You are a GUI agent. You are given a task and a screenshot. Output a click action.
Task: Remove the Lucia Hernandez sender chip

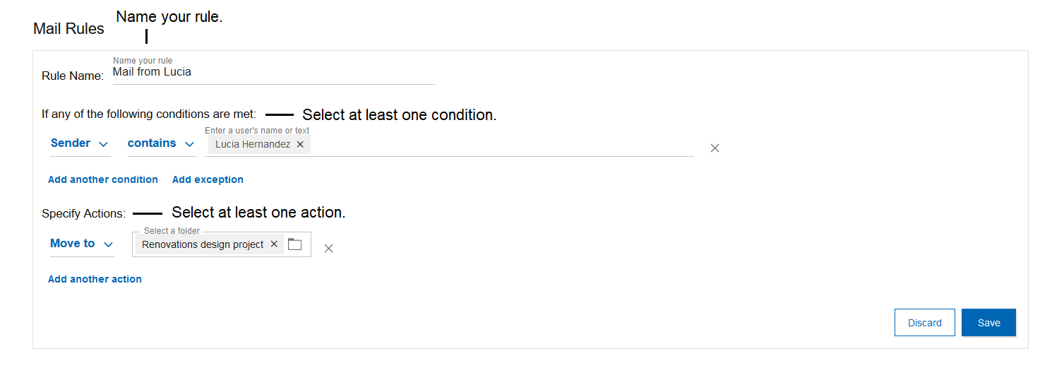(300, 144)
